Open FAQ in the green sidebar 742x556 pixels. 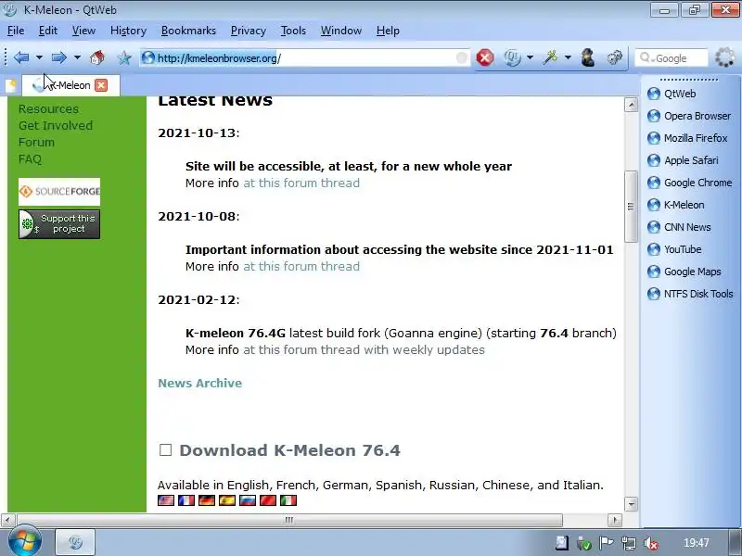[31, 158]
